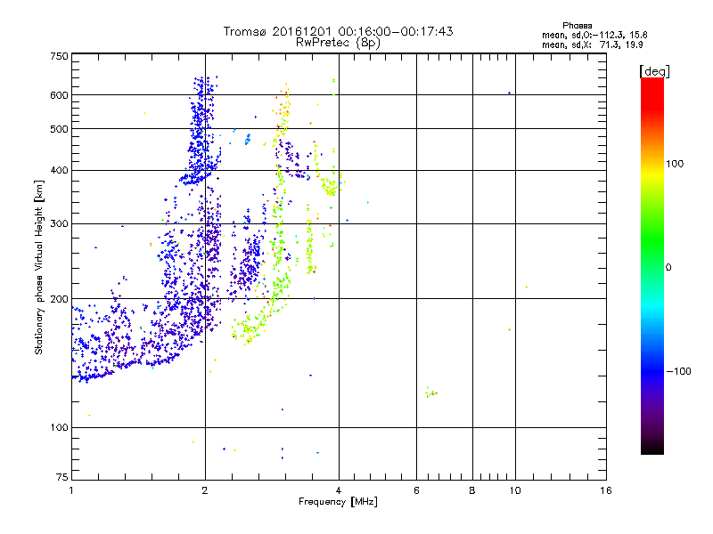
Task: Click the '6' x-axis tick label
Action: [x=416, y=490]
